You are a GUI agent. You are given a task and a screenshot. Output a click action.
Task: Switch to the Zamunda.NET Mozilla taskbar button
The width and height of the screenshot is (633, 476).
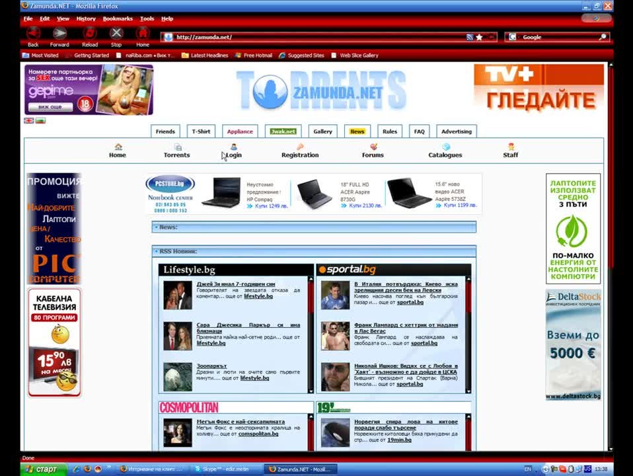tap(301, 469)
